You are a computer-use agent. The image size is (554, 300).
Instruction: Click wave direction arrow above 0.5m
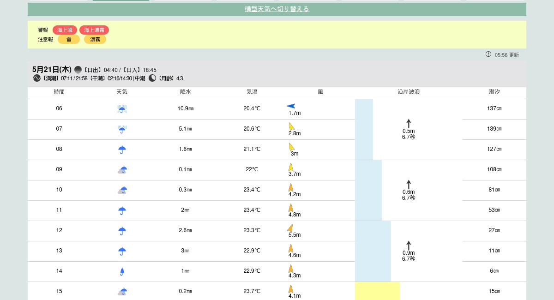pyautogui.click(x=409, y=123)
